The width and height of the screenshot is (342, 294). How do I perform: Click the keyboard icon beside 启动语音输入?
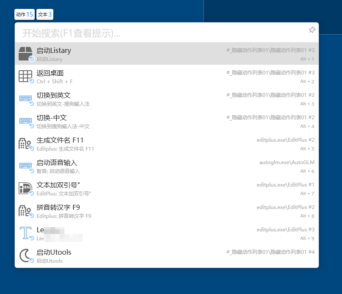click(x=25, y=166)
